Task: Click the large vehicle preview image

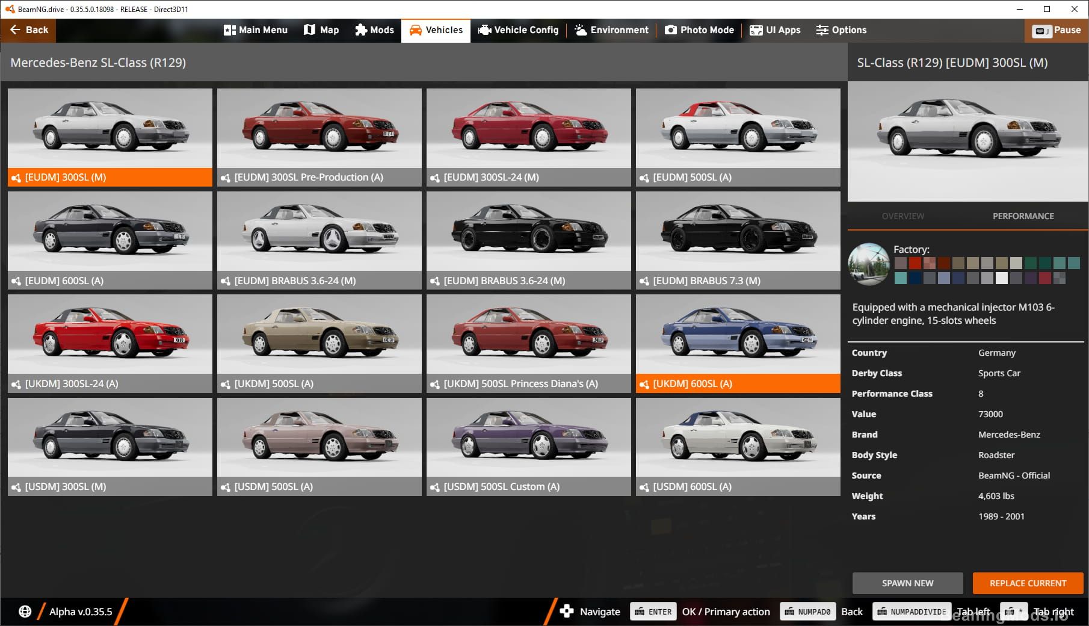Action: click(x=968, y=141)
